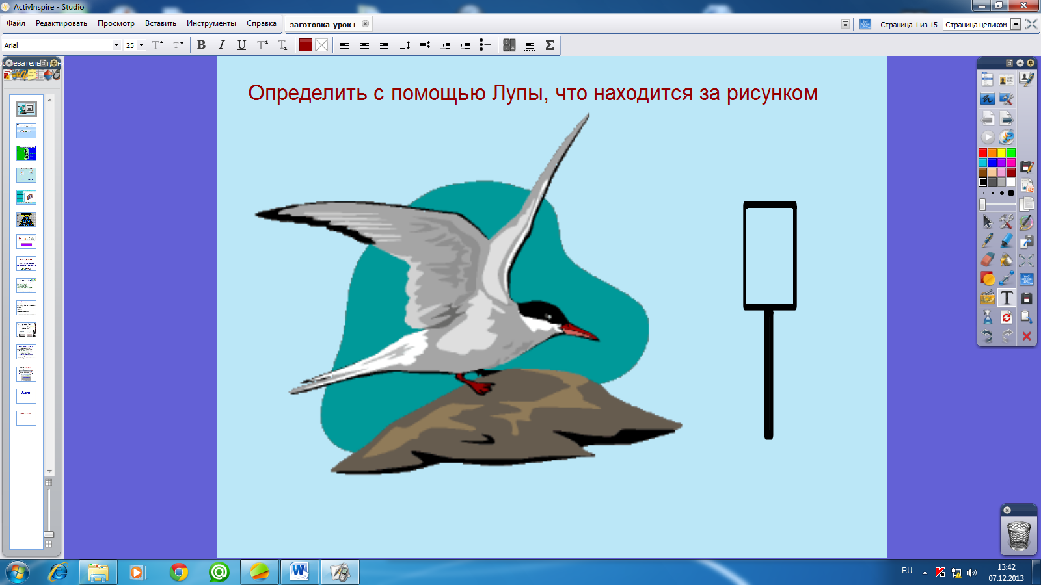Screen dimensions: 1041x585
Task: Increase indent in formatting toolbar
Action: click(445, 45)
